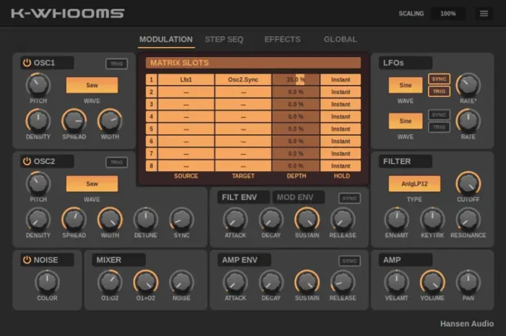The width and height of the screenshot is (506, 336).
Task: Adjust slot 2 depth slider
Action: pyautogui.click(x=296, y=92)
